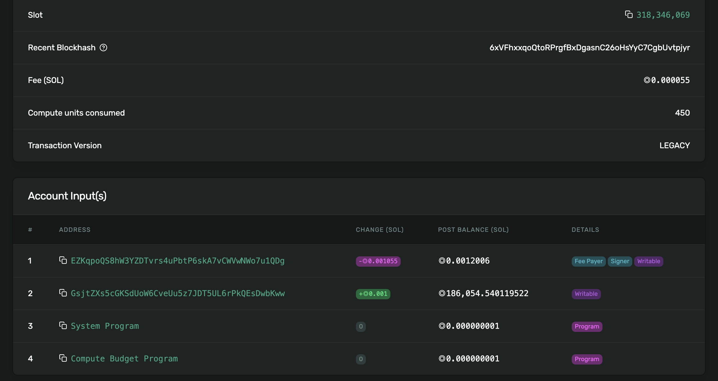
Task: Click the Change (SOL) column header
Action: click(379, 230)
